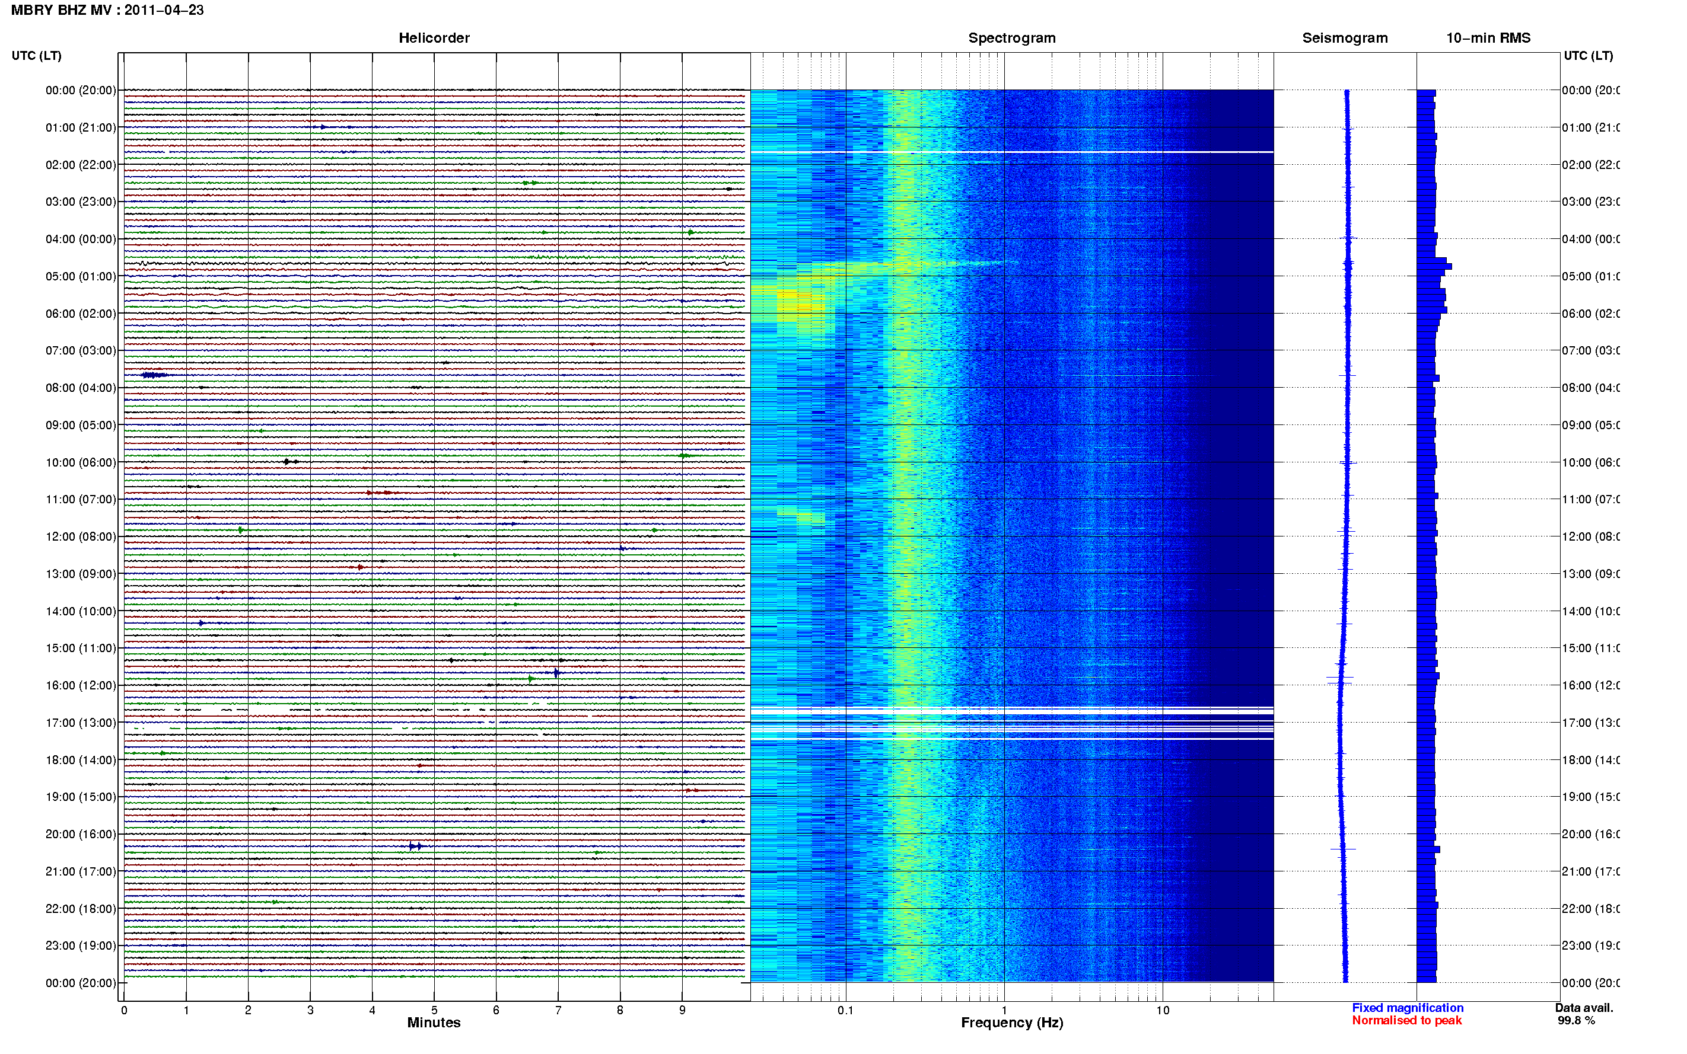Click the blue 'Fixed magnification' legend text
Image resolution: width=1687 pixels, height=1054 pixels.
[1408, 1008]
